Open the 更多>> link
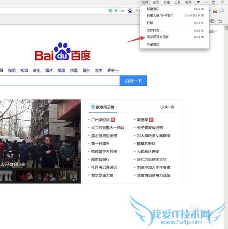Screen dimensions: 228x229 (113, 70)
